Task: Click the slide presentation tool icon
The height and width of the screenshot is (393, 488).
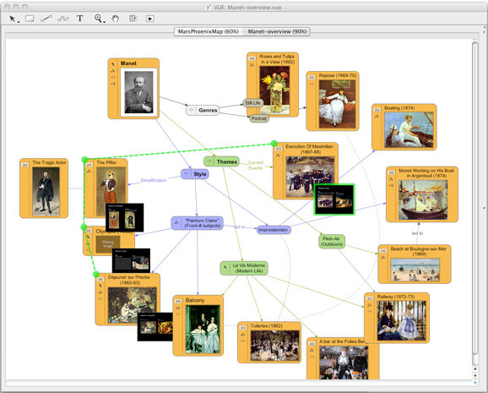Action: coord(133,19)
